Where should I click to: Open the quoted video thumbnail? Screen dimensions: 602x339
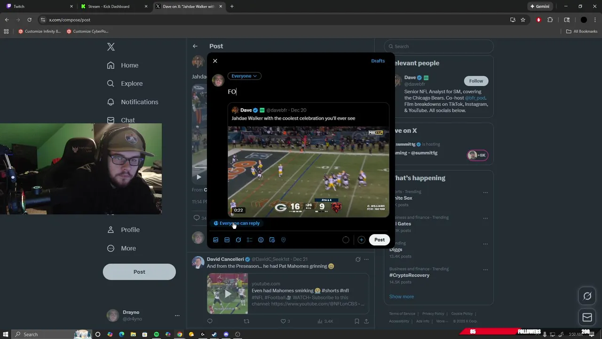(x=309, y=172)
